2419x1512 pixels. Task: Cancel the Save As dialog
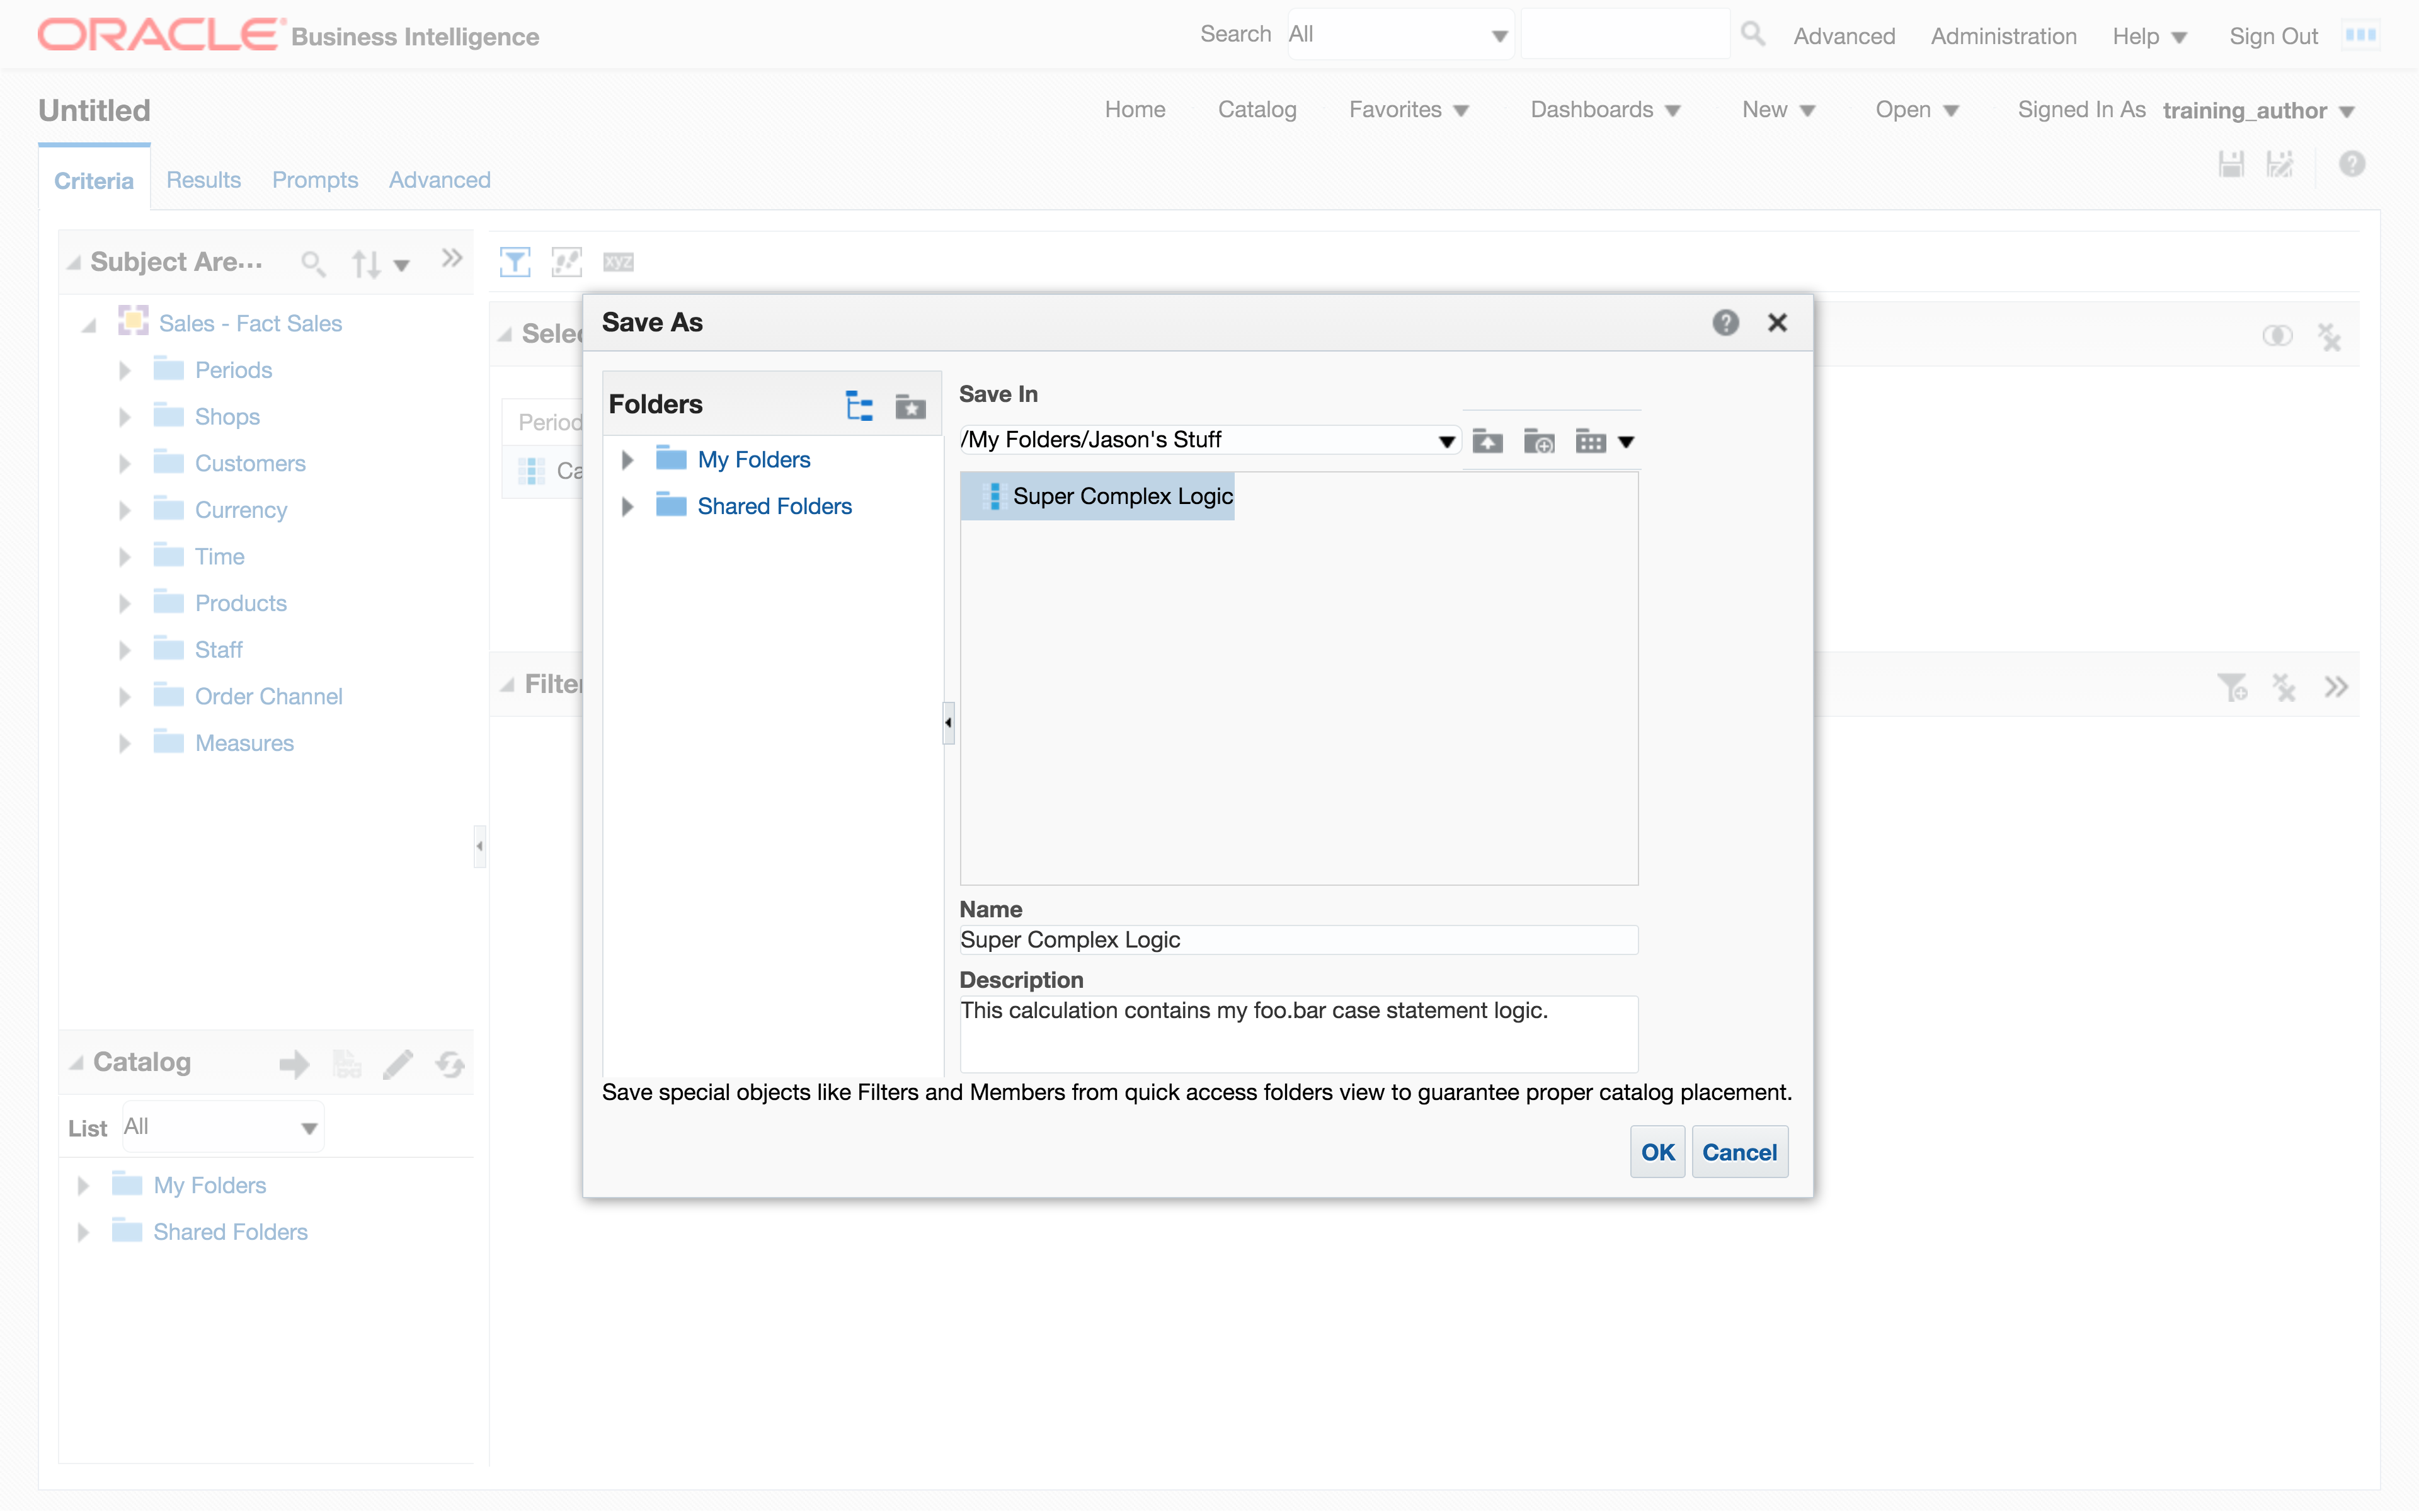1738,1152
